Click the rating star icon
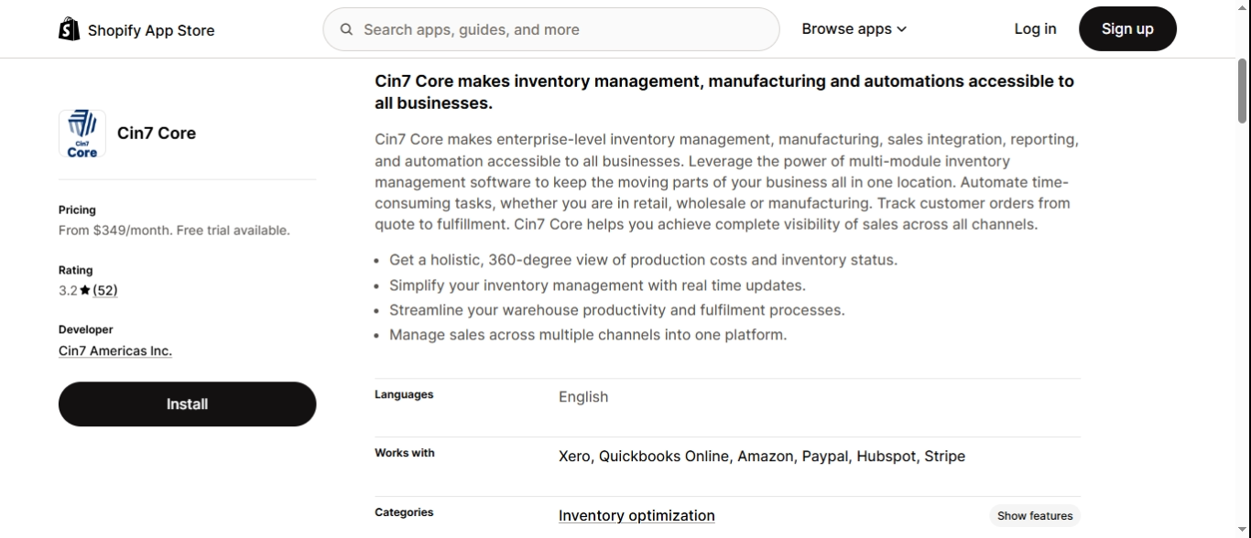The width and height of the screenshot is (1251, 538). coord(85,290)
